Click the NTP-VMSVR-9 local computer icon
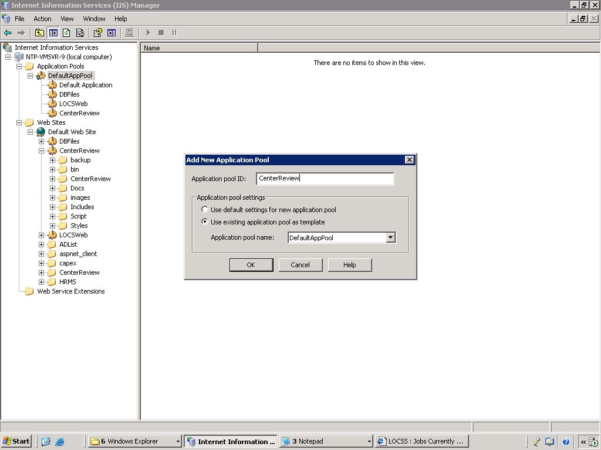Image resolution: width=601 pixels, height=450 pixels. click(x=19, y=57)
